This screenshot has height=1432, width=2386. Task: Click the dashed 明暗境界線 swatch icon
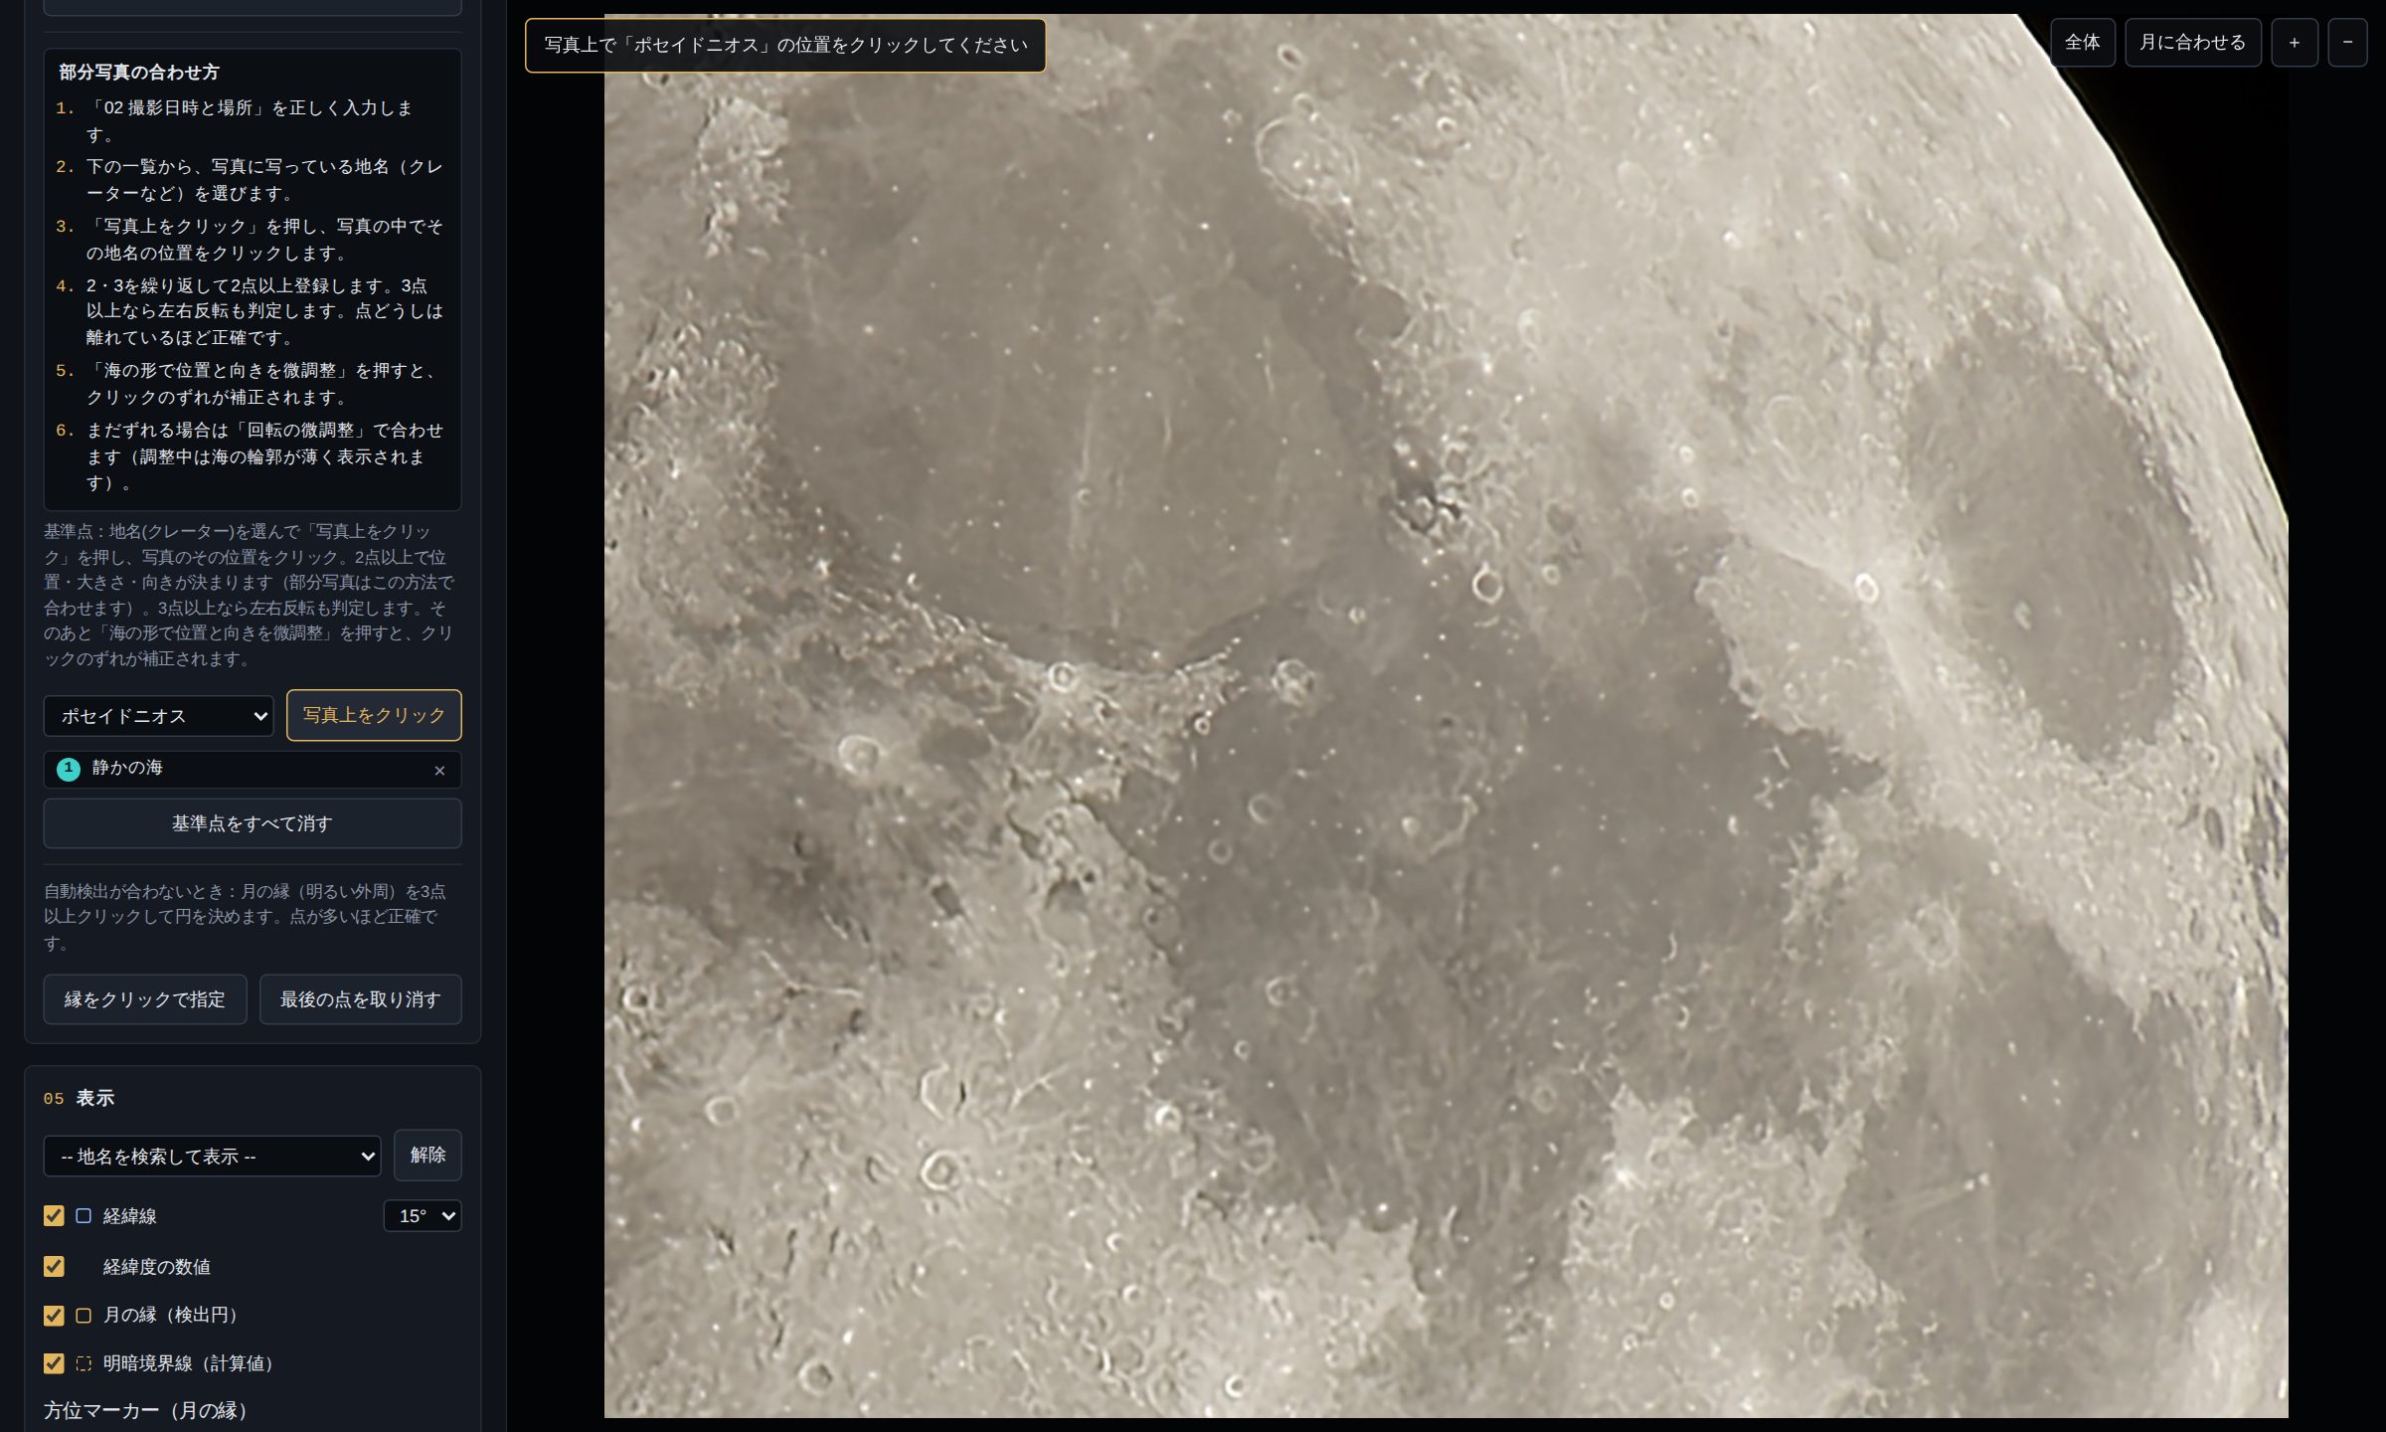pos(84,1363)
